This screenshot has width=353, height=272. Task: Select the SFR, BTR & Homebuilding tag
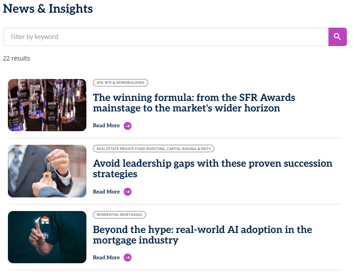point(121,82)
